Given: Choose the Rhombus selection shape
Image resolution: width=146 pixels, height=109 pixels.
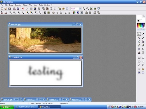Looking at the screenshot, I should point(143,62).
